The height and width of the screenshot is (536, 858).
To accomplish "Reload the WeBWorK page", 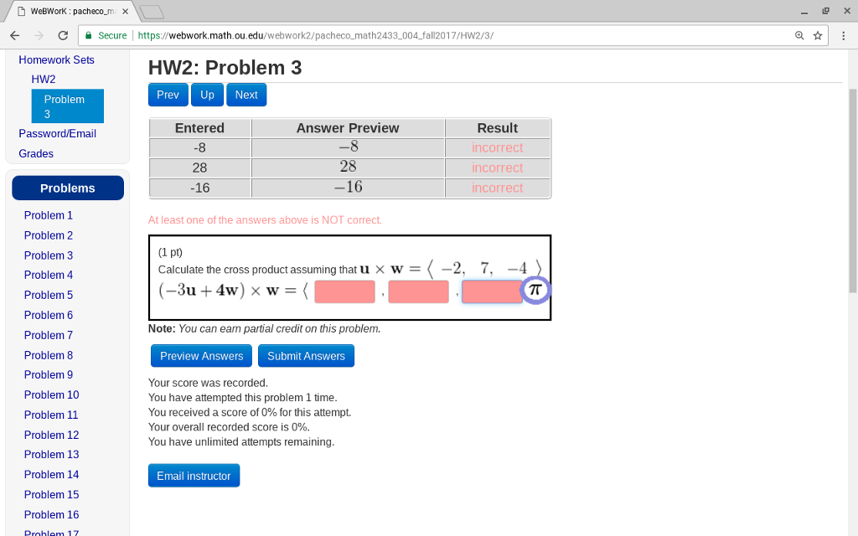I will click(x=62, y=36).
